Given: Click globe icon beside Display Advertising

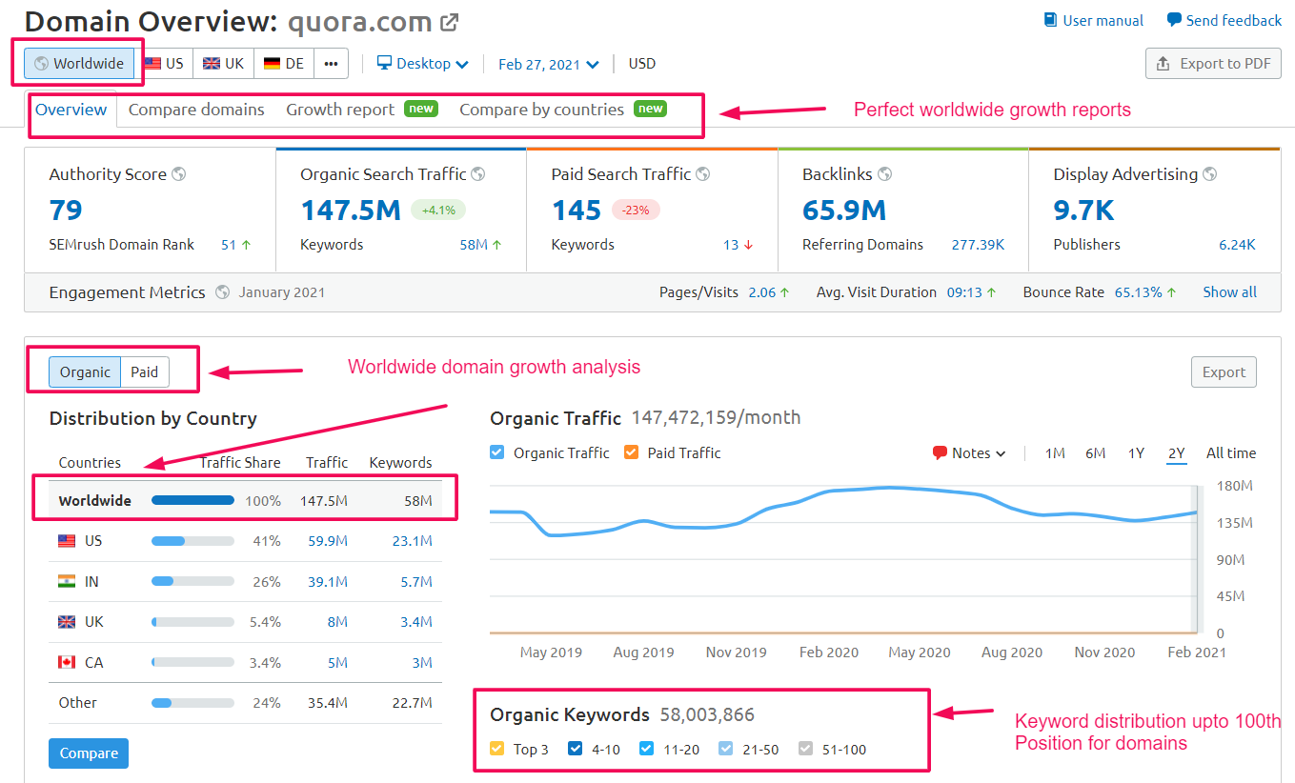Looking at the screenshot, I should [1210, 174].
